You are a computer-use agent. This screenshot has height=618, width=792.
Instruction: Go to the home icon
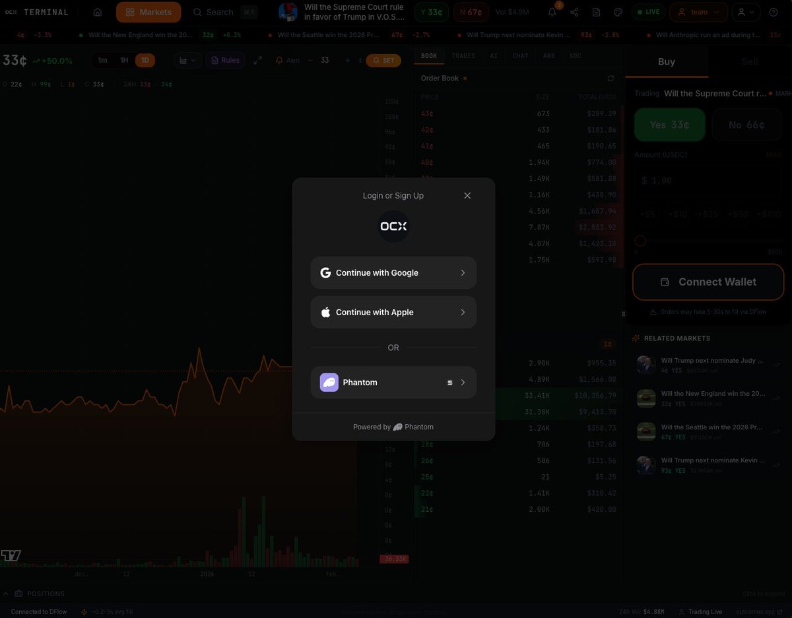point(98,12)
